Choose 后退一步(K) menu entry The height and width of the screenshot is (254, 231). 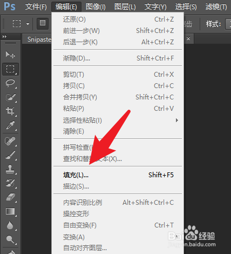tap(118, 42)
